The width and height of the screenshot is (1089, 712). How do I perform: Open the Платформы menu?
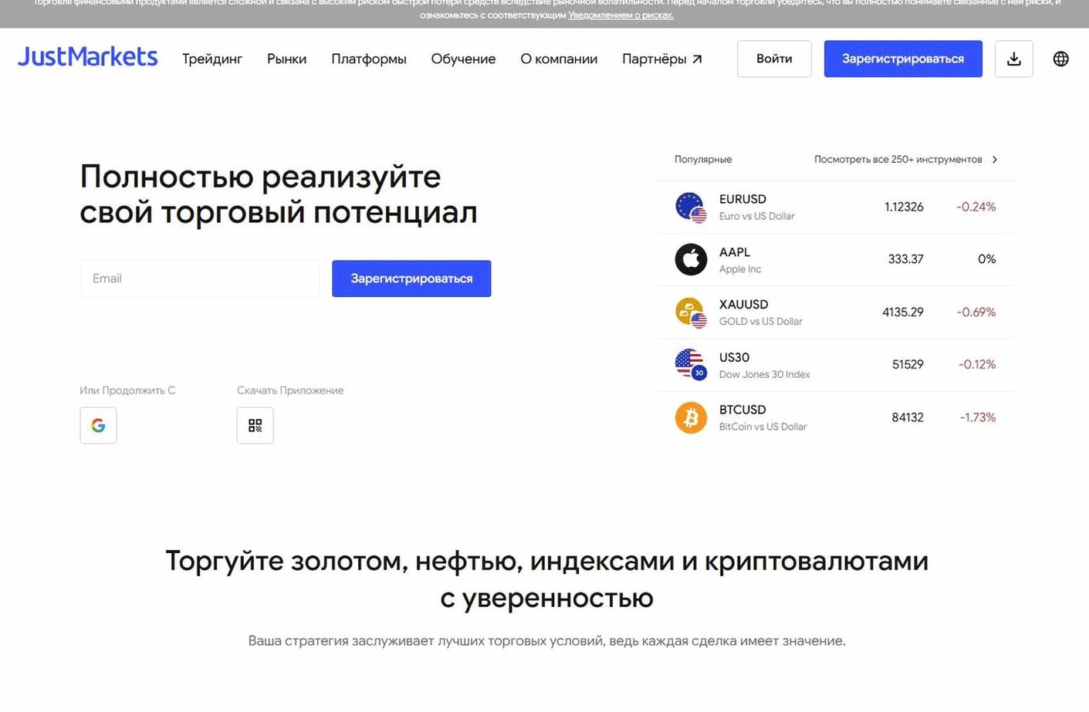pyautogui.click(x=369, y=59)
